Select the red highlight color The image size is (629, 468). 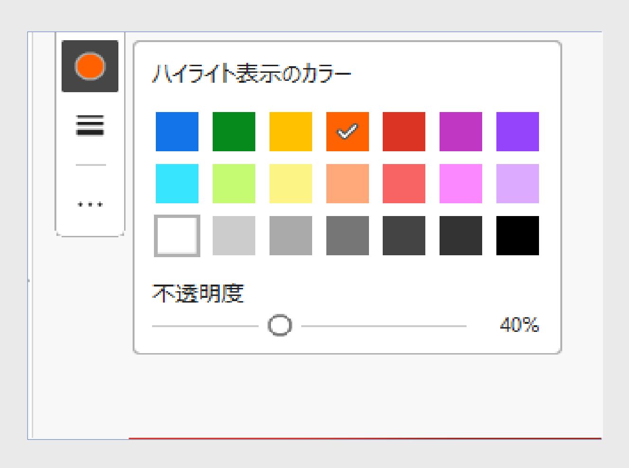[x=404, y=131]
